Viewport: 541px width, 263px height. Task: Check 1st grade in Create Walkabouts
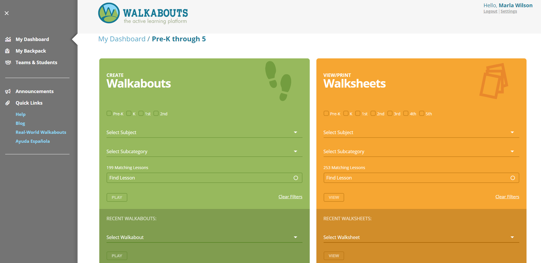[141, 113]
